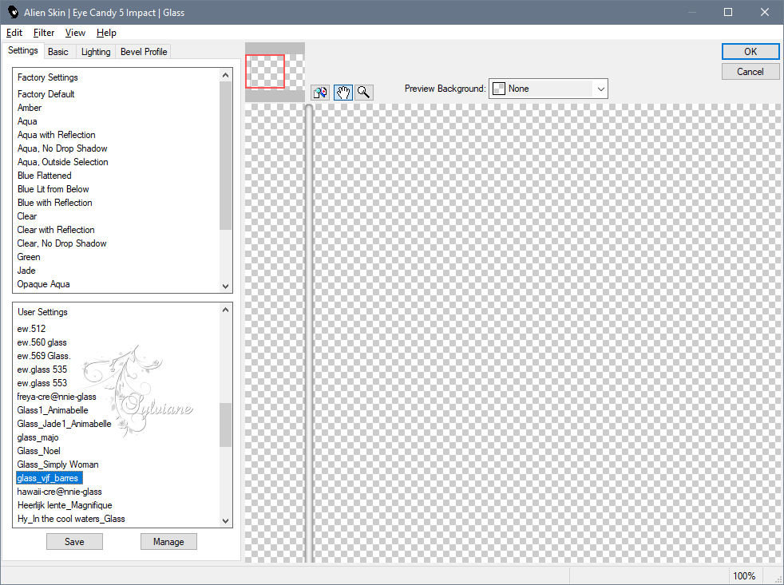Click the Manage settings button
784x585 pixels.
click(x=168, y=541)
